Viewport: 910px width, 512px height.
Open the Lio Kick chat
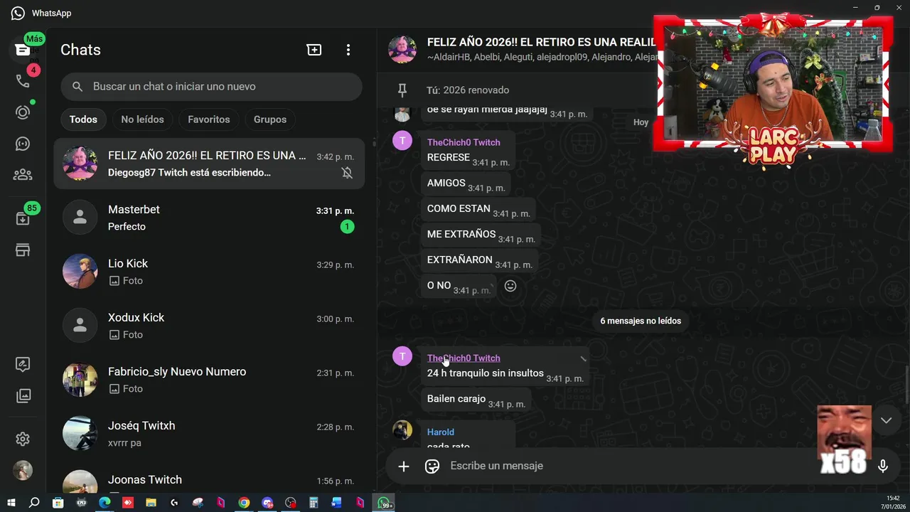tap(209, 272)
